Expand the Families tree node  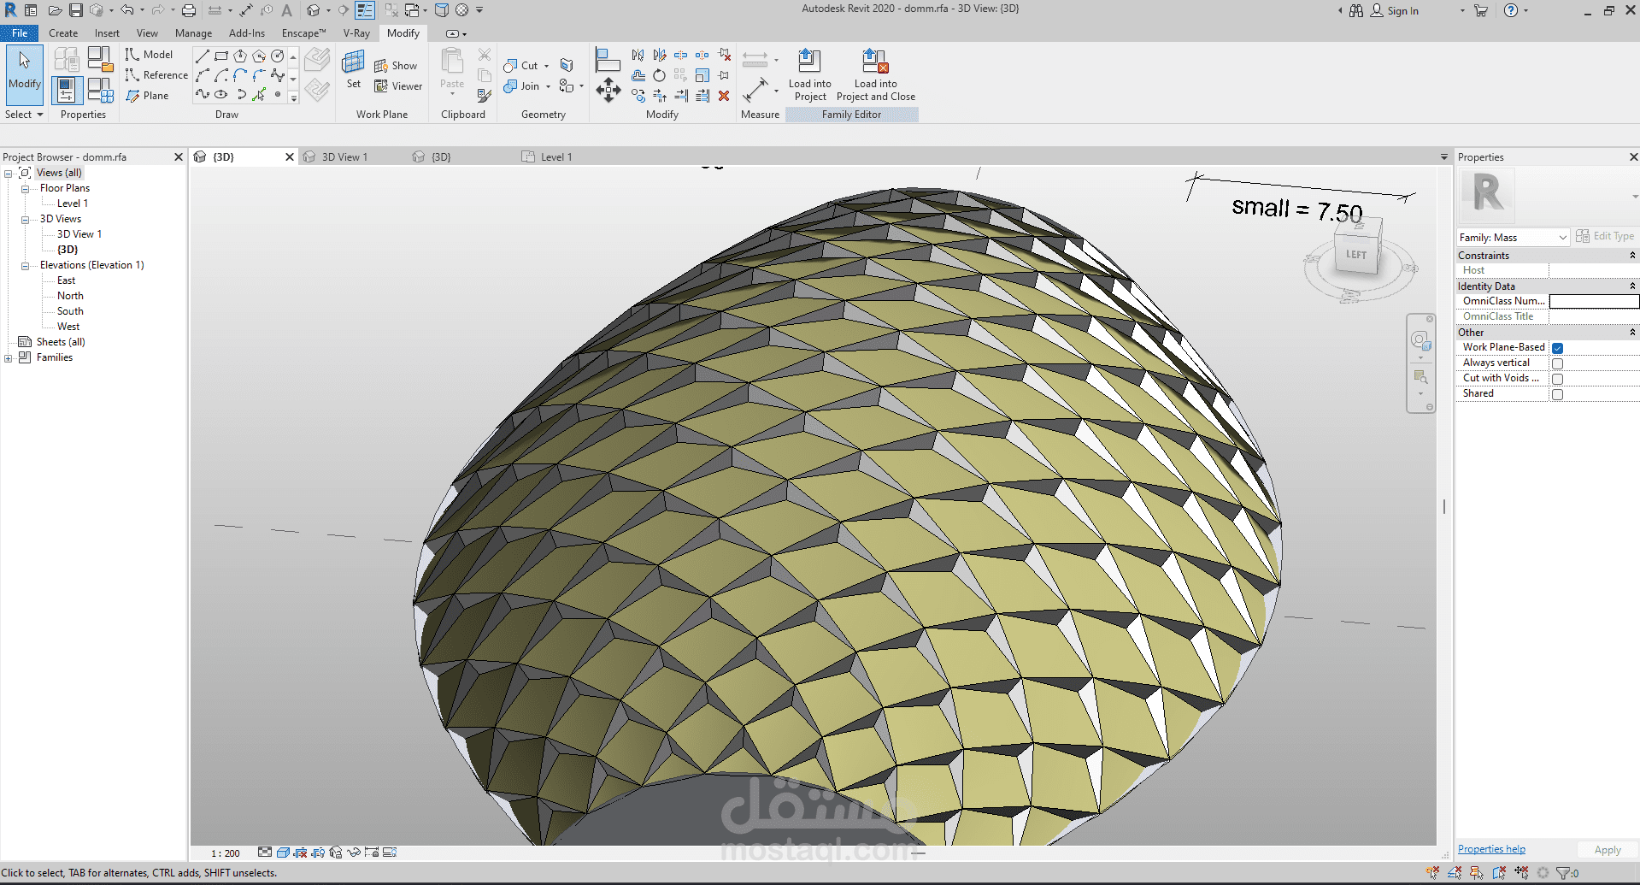[9, 358]
